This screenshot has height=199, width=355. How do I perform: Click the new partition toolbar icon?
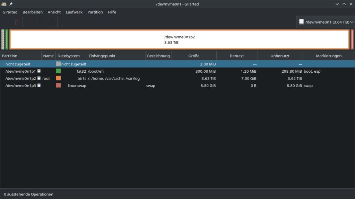click(x=7, y=22)
